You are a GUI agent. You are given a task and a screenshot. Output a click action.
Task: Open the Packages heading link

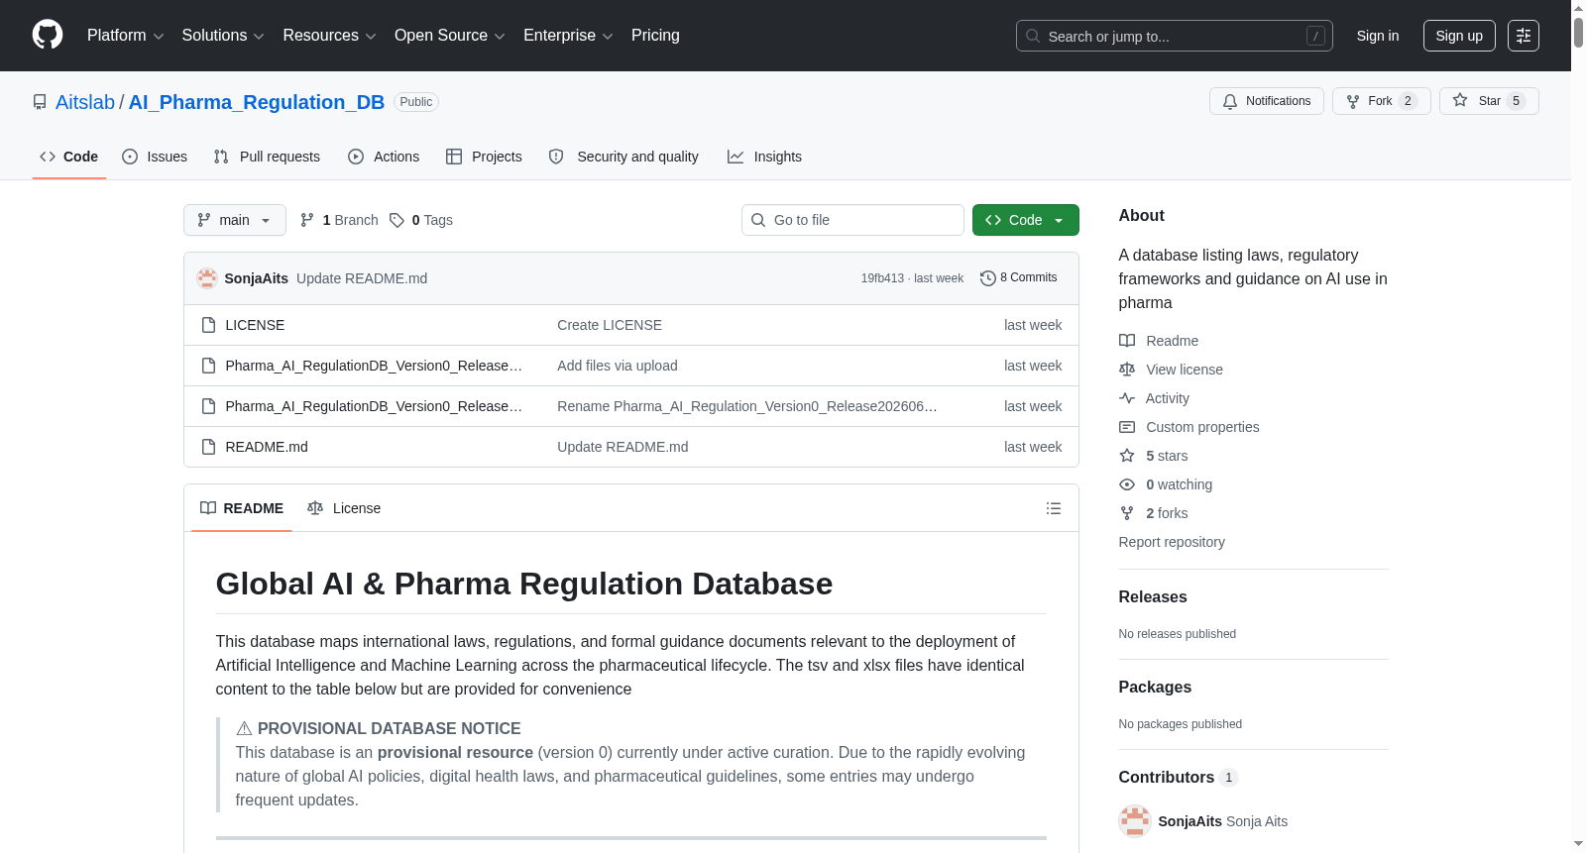click(x=1155, y=687)
